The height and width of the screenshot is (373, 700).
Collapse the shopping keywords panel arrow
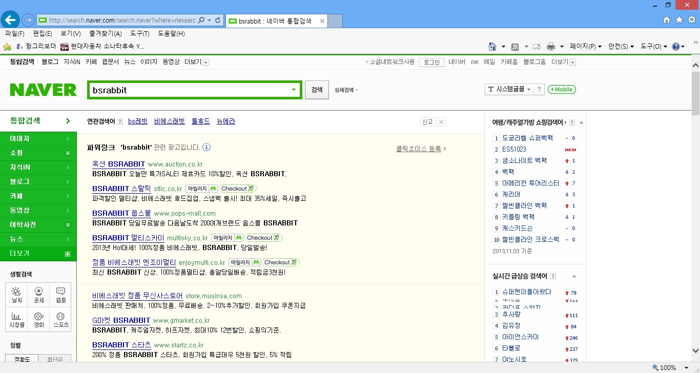click(x=582, y=122)
